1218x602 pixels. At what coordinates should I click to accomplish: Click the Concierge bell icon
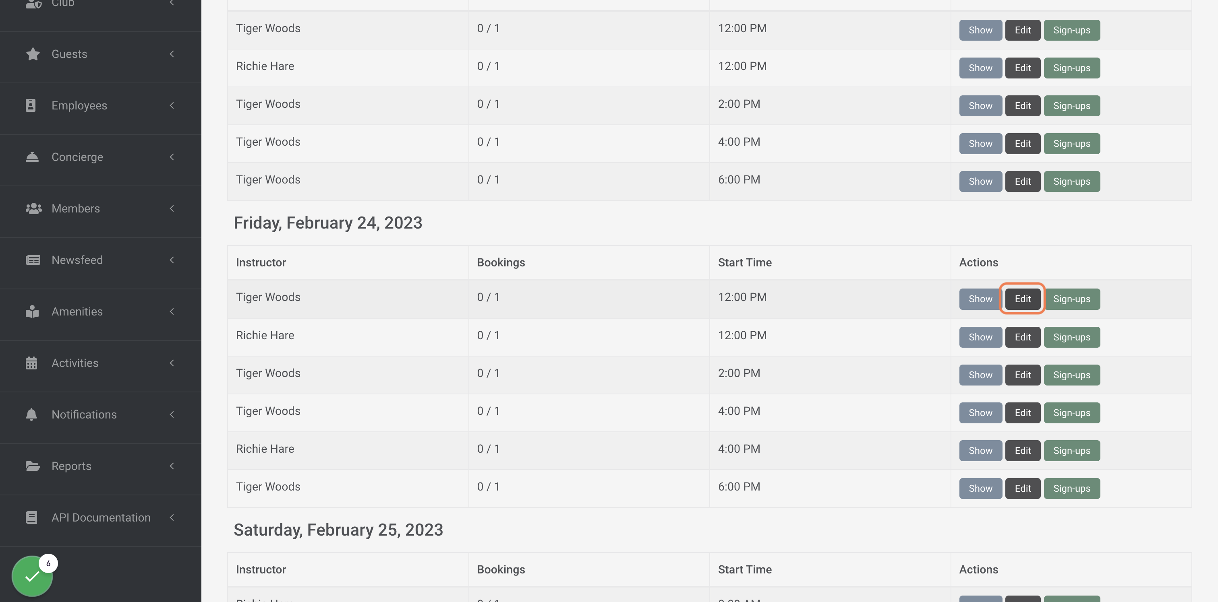pos(32,157)
